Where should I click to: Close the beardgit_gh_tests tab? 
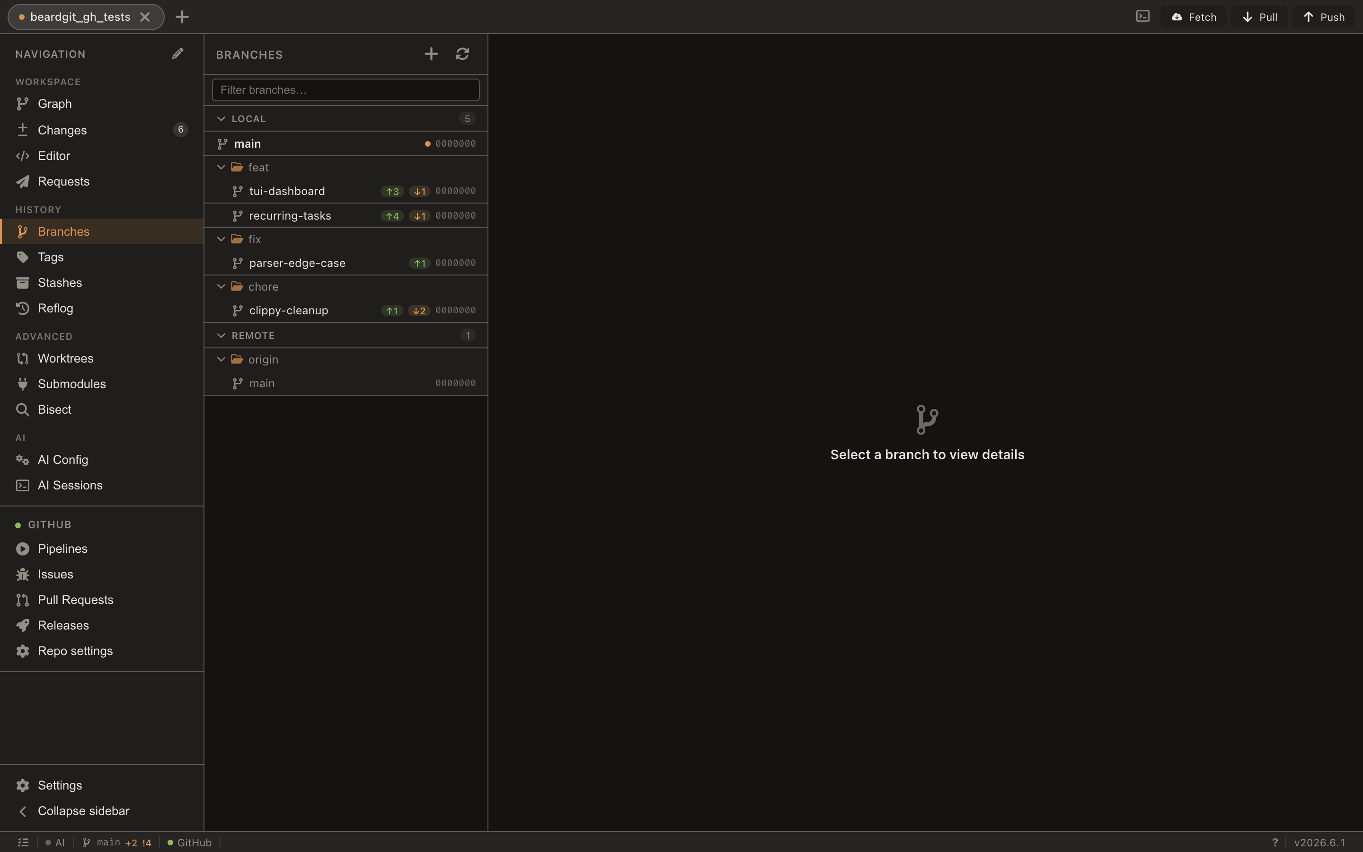145,17
